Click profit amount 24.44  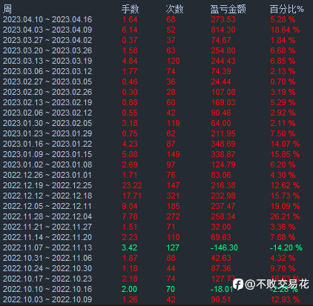(x=221, y=82)
